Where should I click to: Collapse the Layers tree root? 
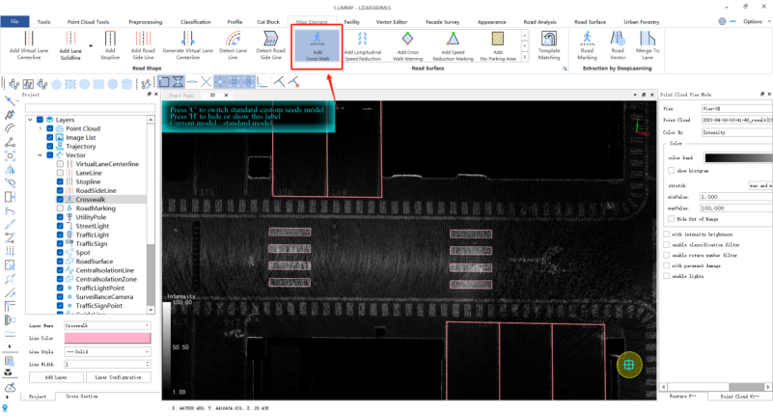click(31, 120)
